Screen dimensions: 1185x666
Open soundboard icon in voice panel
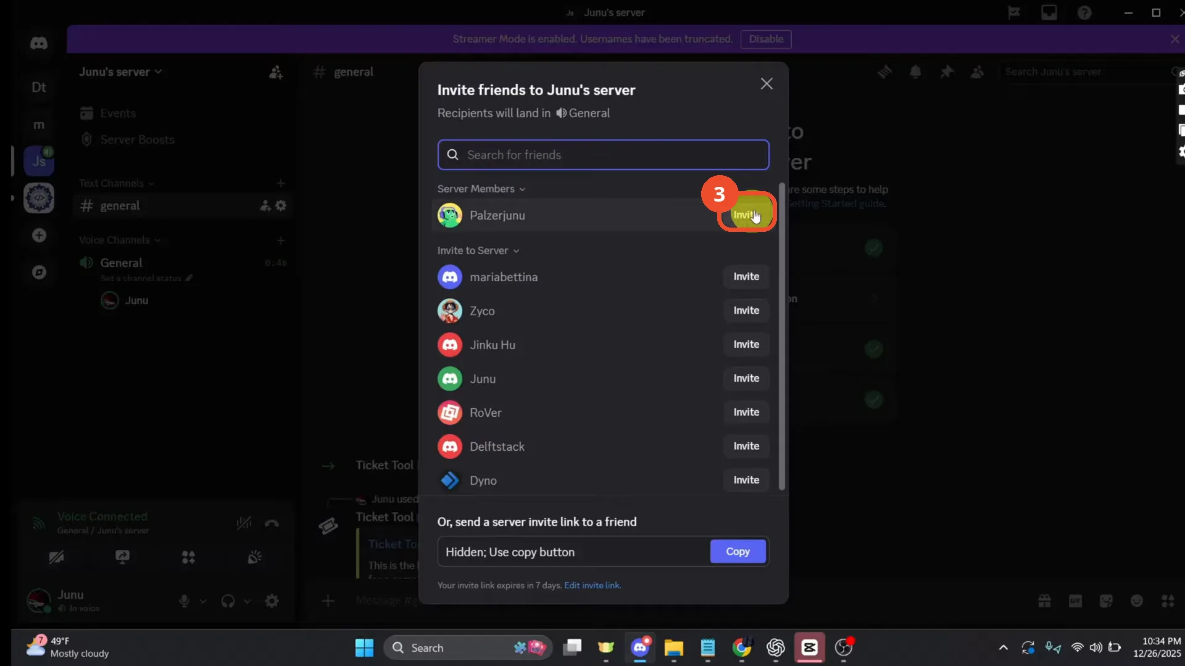point(254,557)
